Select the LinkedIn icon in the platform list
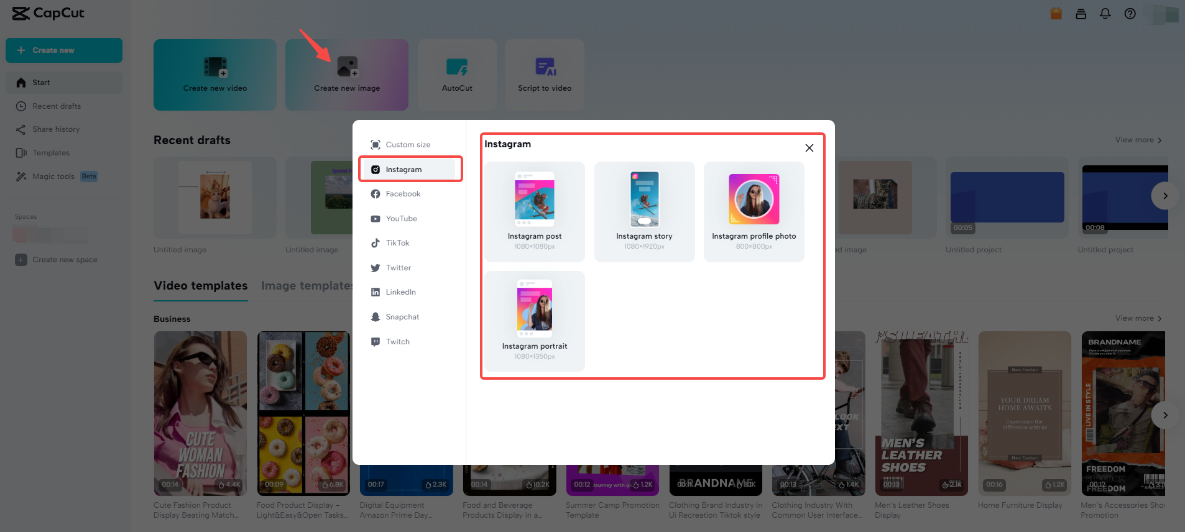This screenshot has width=1185, height=532. (x=376, y=292)
